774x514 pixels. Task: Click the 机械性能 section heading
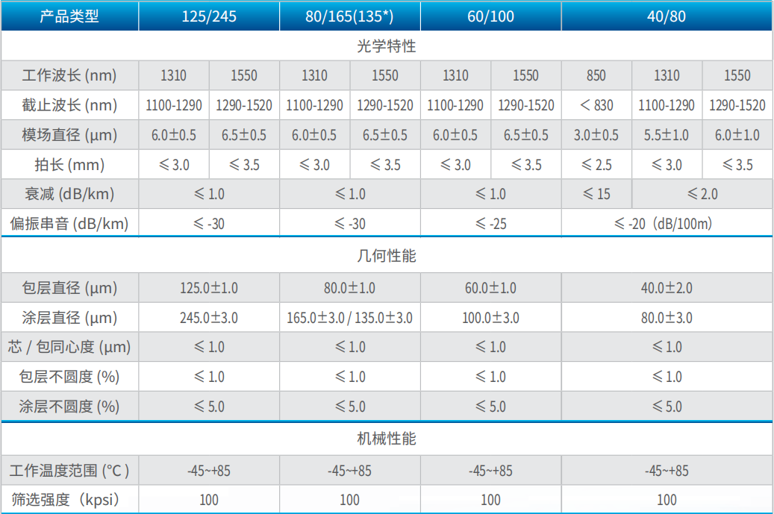click(x=387, y=439)
